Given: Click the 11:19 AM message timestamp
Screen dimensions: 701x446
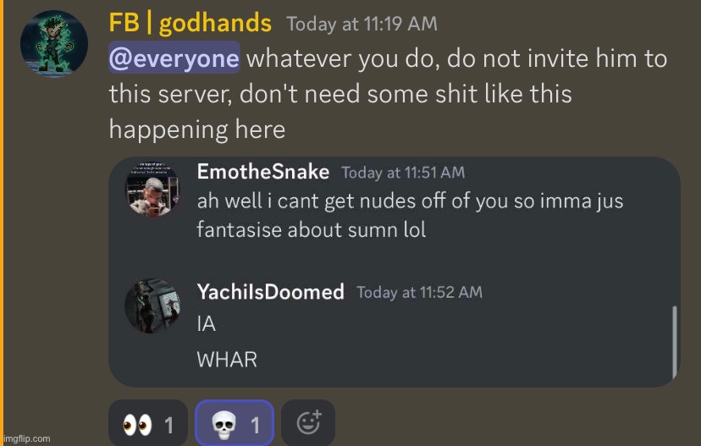Looking at the screenshot, I should (362, 24).
